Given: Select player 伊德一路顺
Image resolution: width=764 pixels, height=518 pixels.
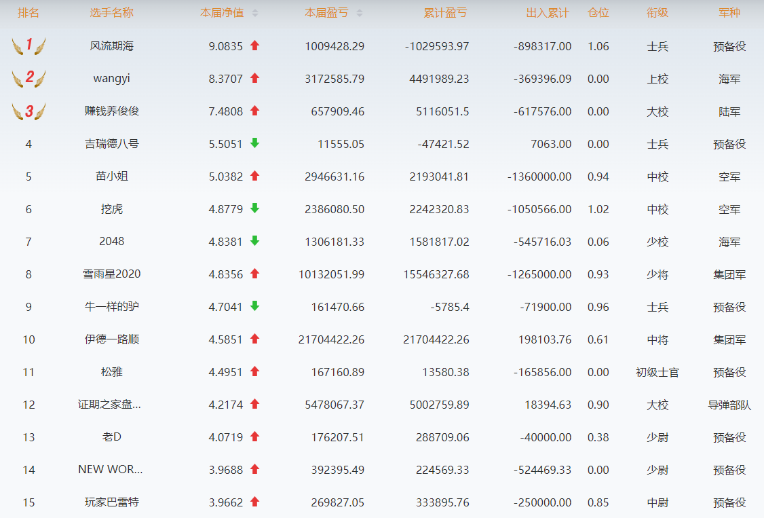Looking at the screenshot, I should tap(111, 339).
